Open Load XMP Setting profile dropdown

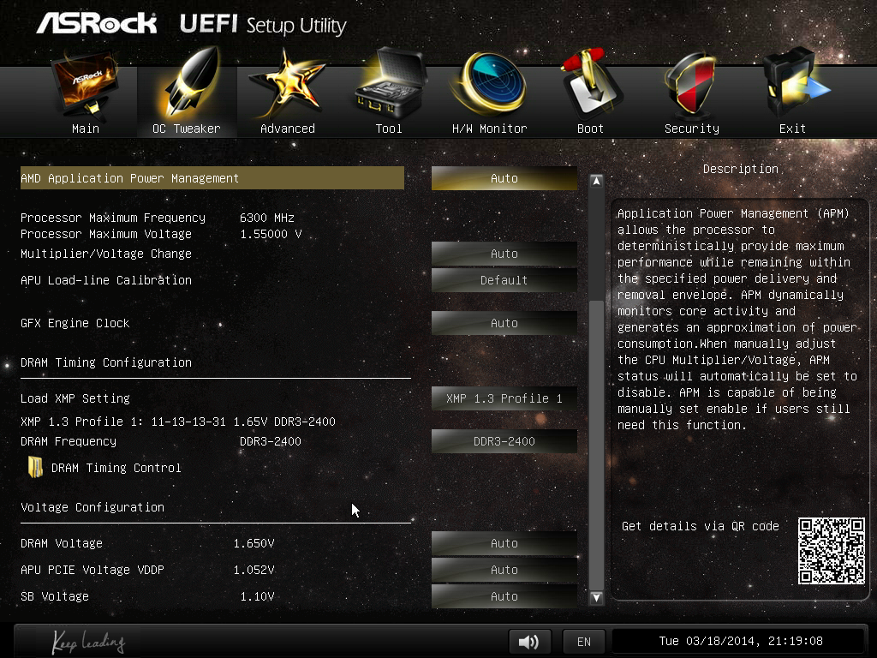504,398
